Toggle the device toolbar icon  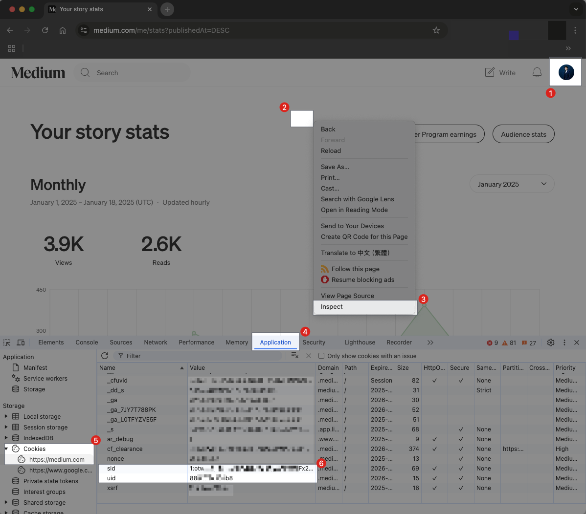21,343
